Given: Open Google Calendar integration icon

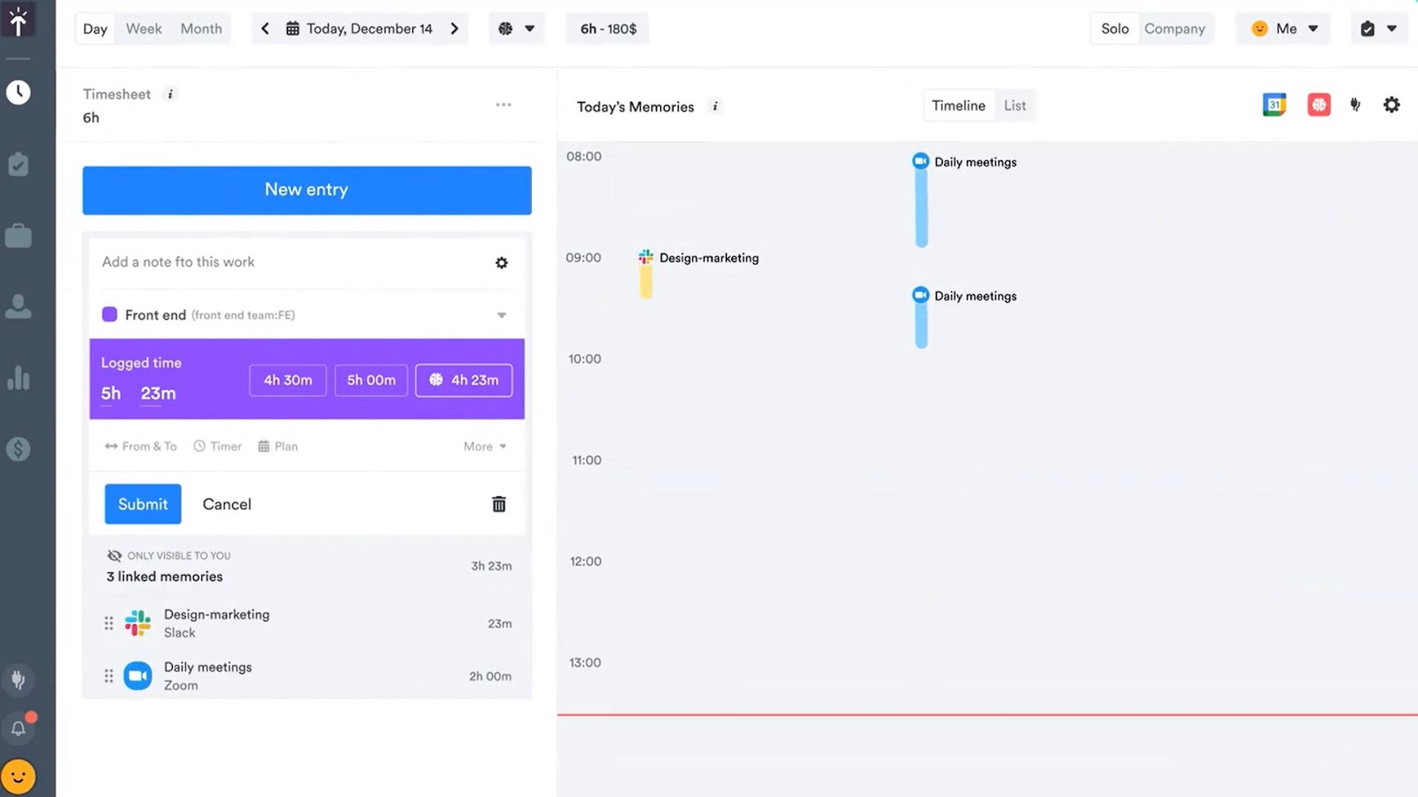Looking at the screenshot, I should pos(1274,104).
